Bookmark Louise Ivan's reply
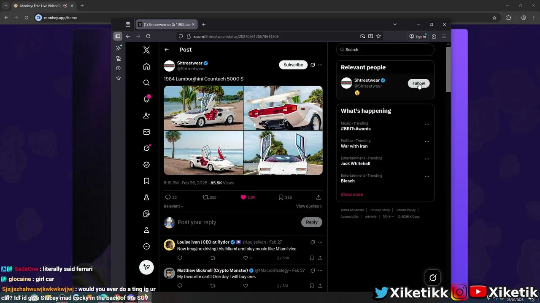 coord(312,258)
